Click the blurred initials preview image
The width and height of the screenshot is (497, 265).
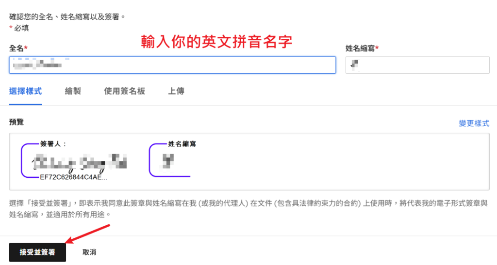[168, 161]
